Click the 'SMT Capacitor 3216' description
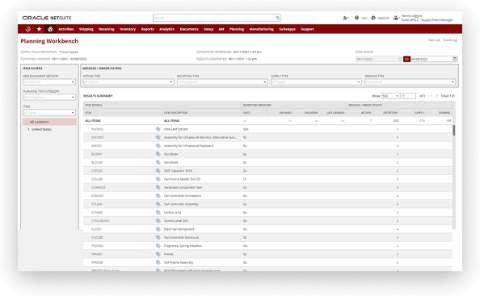 pyautogui.click(x=178, y=171)
